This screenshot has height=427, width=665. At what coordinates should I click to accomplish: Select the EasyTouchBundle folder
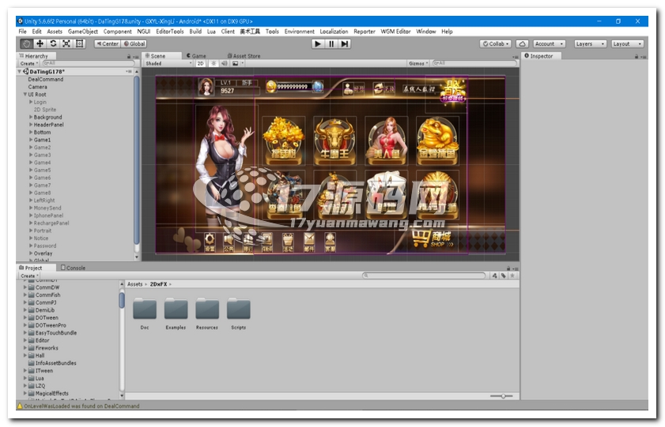56,332
